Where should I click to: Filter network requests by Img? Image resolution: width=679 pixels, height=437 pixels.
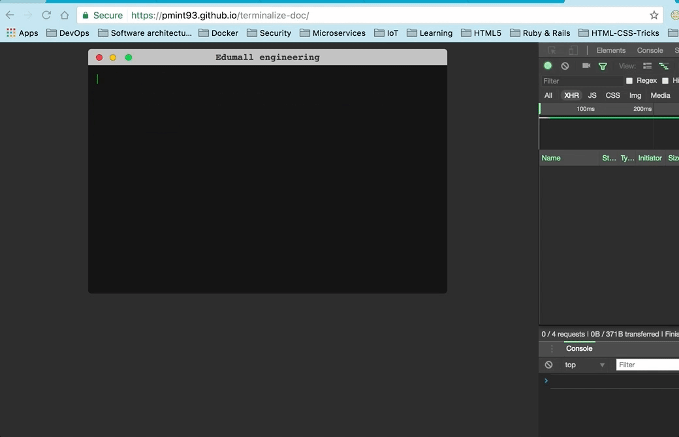[x=635, y=95]
